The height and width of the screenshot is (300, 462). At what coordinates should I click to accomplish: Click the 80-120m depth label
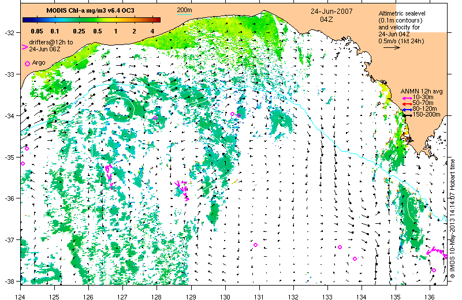(x=424, y=109)
